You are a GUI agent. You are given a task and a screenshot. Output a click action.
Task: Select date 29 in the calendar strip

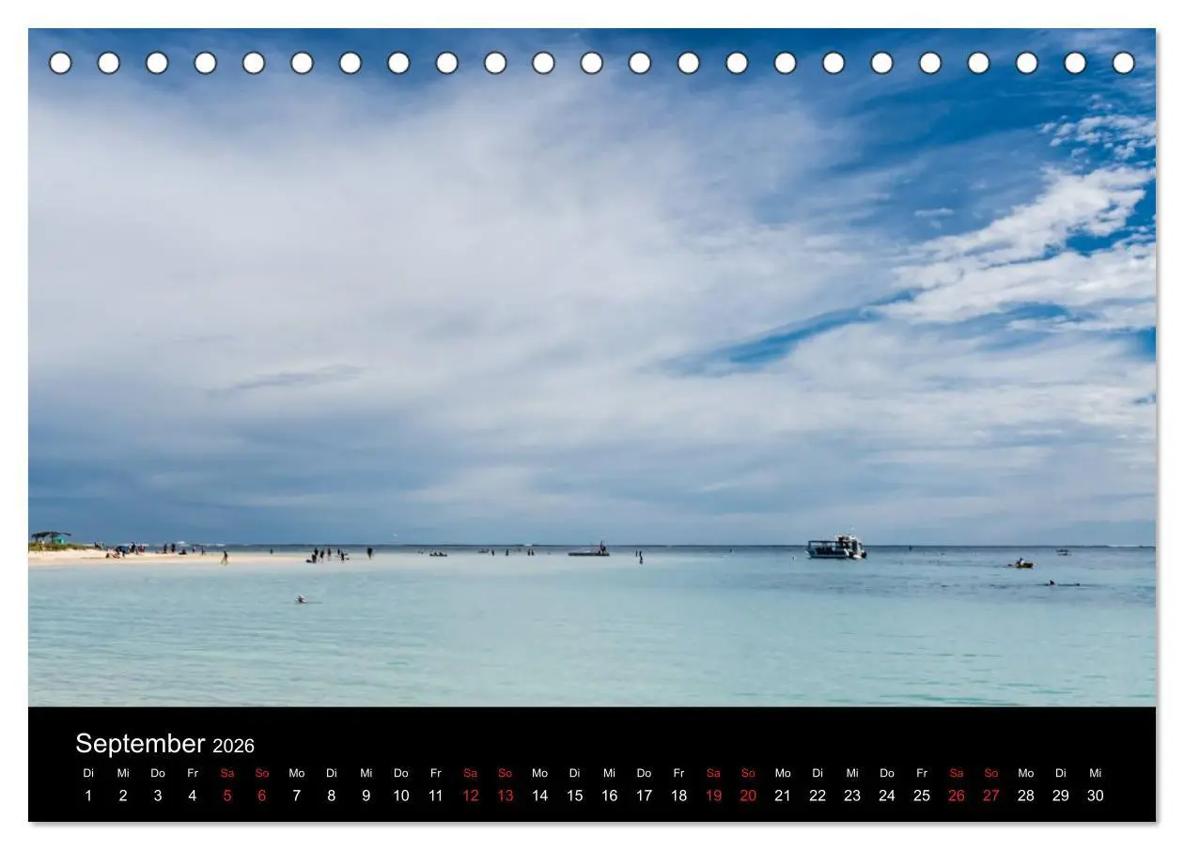click(x=1061, y=796)
